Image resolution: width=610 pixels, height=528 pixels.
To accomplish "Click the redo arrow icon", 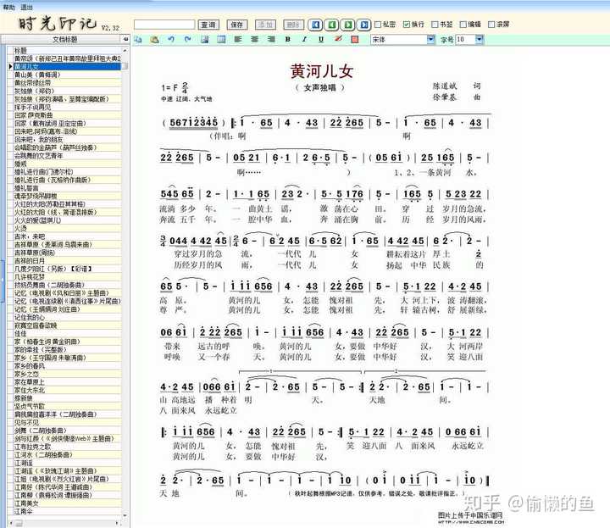I will click(x=187, y=39).
